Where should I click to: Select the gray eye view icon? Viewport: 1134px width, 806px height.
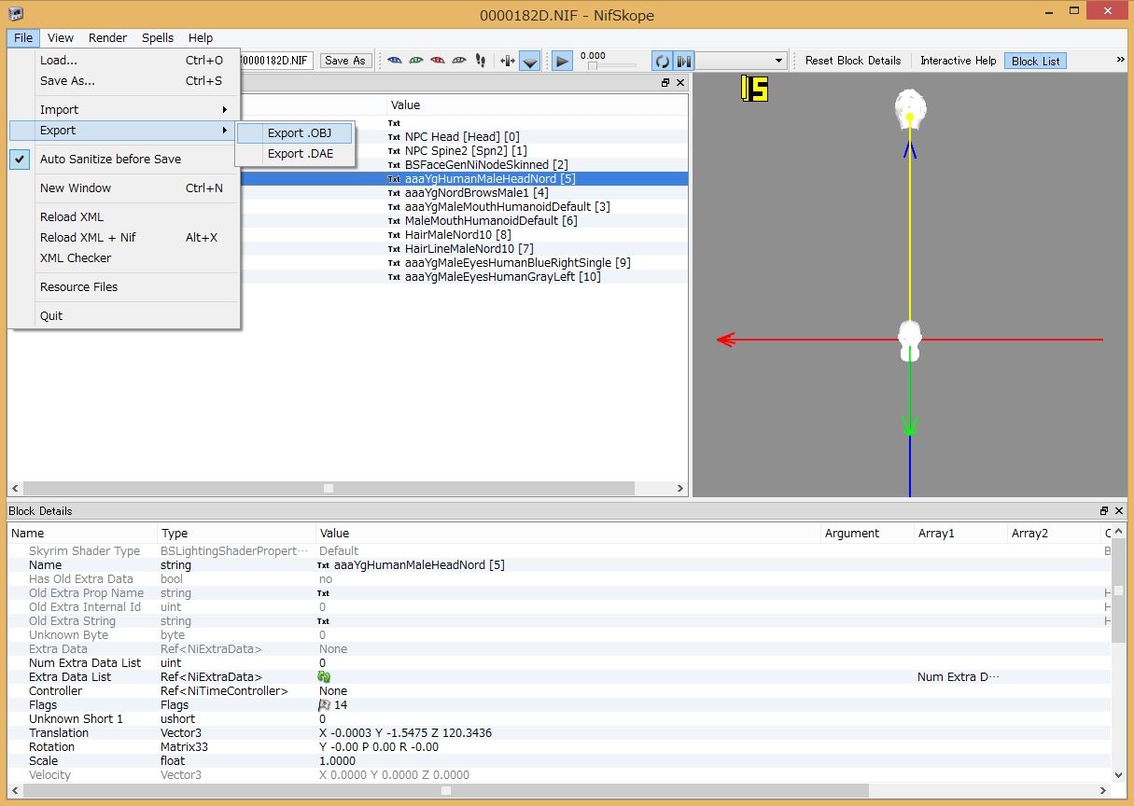(459, 61)
